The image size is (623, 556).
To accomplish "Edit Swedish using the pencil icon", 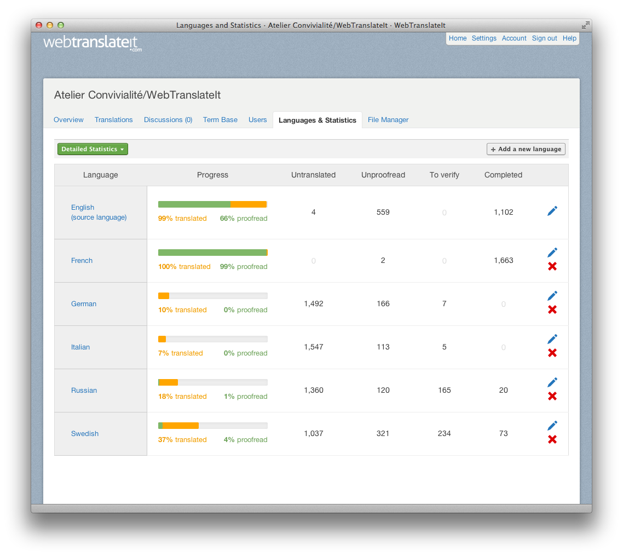I will [552, 426].
